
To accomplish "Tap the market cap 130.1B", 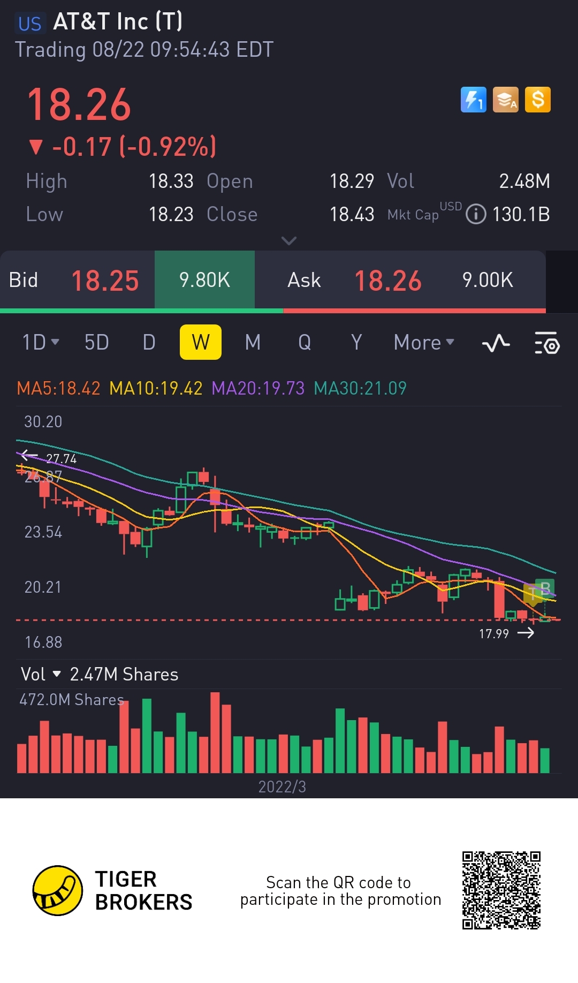I will [521, 215].
